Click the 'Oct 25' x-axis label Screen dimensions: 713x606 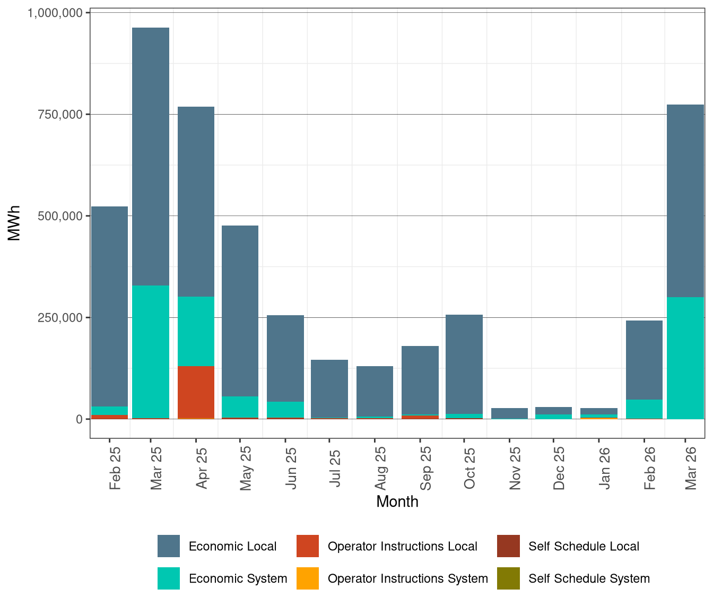469,469
